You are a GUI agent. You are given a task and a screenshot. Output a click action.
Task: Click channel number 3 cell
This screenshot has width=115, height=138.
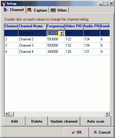11,45
